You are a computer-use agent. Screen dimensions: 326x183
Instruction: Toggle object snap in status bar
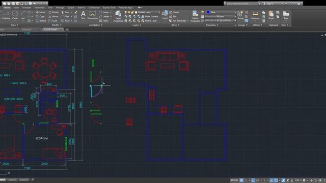coord(276,180)
